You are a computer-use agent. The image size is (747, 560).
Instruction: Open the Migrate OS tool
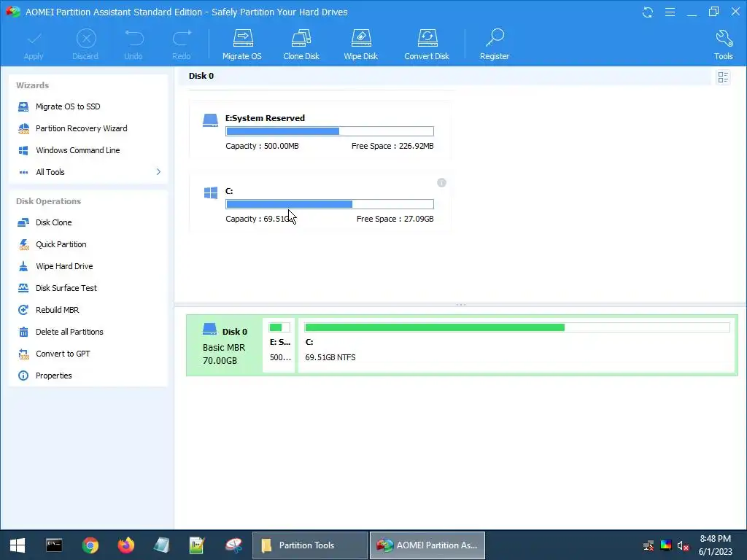[242, 45]
